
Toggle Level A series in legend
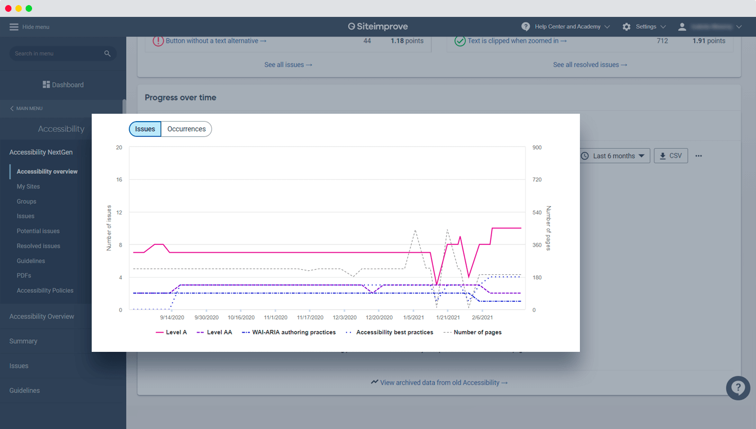(x=171, y=332)
